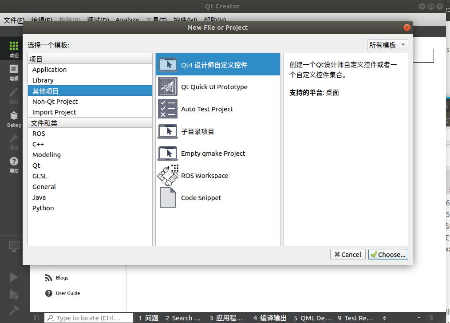Select the Empty qmake Project icon
This screenshot has width=450, height=323.
(168, 154)
